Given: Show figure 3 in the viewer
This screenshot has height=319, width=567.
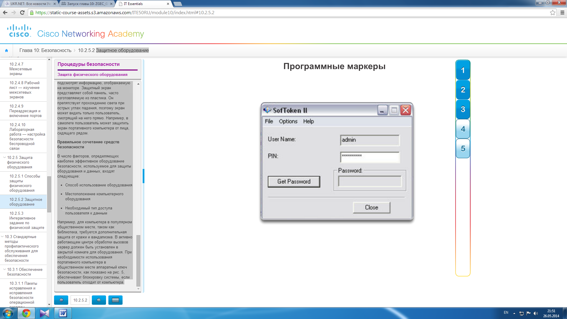Looking at the screenshot, I should pos(463,109).
